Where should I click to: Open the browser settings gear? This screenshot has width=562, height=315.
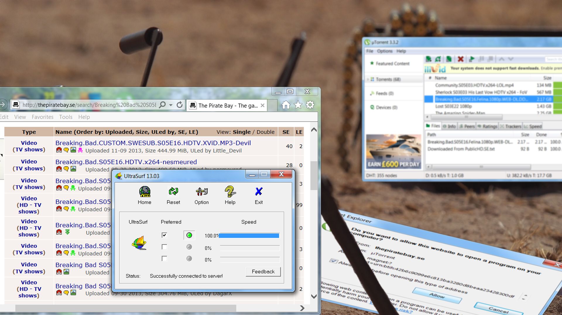click(310, 105)
